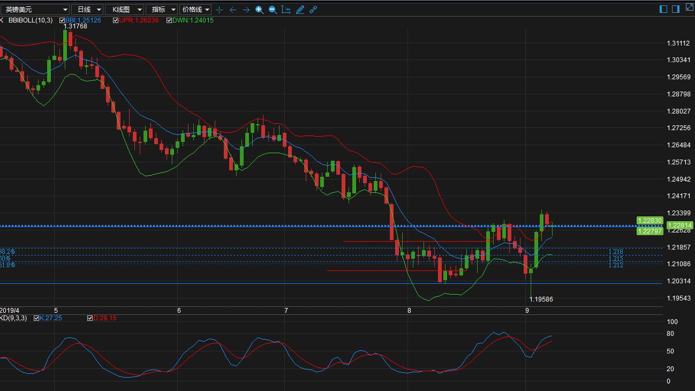
Task: Toggle the KD D line checkbox
Action: coord(90,318)
